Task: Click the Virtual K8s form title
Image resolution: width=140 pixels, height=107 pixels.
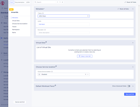Action: click(15, 12)
